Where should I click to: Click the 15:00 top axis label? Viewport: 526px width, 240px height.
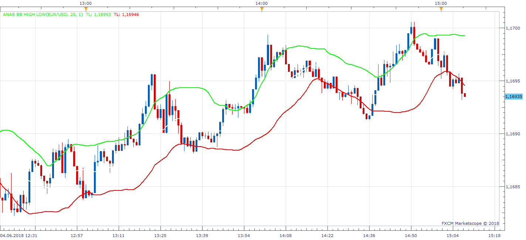[441, 3]
